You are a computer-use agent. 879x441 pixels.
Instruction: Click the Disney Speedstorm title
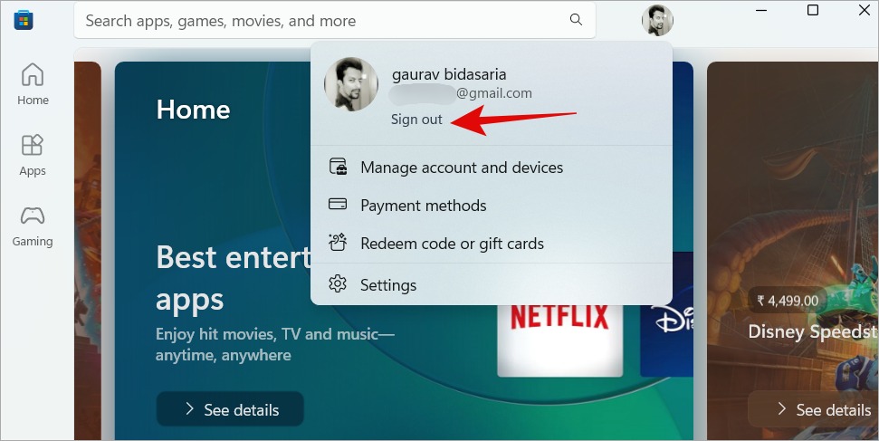pos(813,331)
